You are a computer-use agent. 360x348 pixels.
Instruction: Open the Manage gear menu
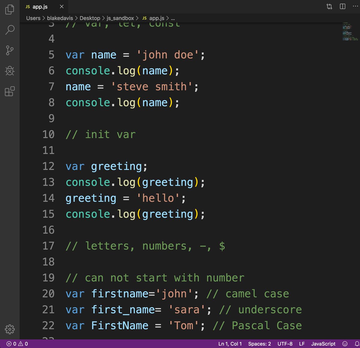click(10, 329)
